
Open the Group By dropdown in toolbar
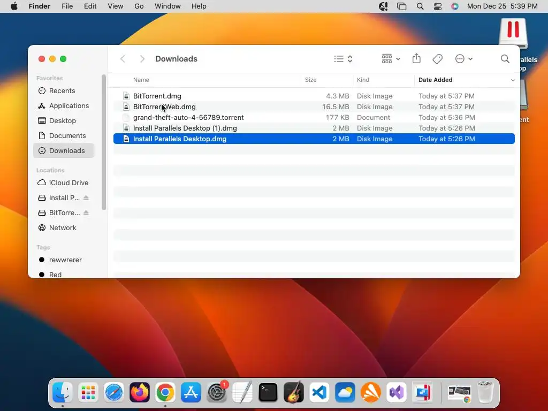pos(391,59)
